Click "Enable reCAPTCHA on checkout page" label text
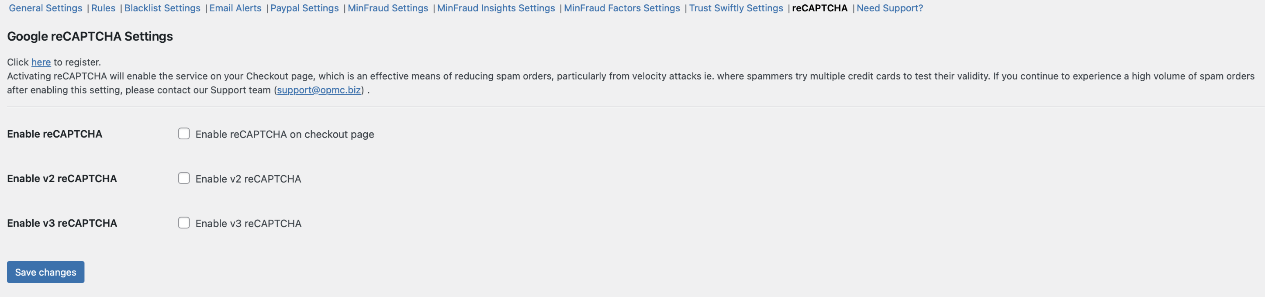Screen dimensions: 1265x297 click(x=284, y=135)
